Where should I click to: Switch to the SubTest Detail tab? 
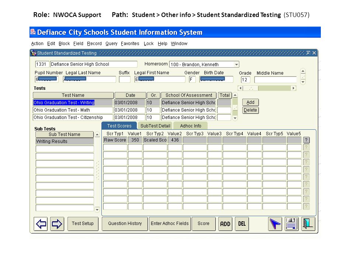click(155, 126)
